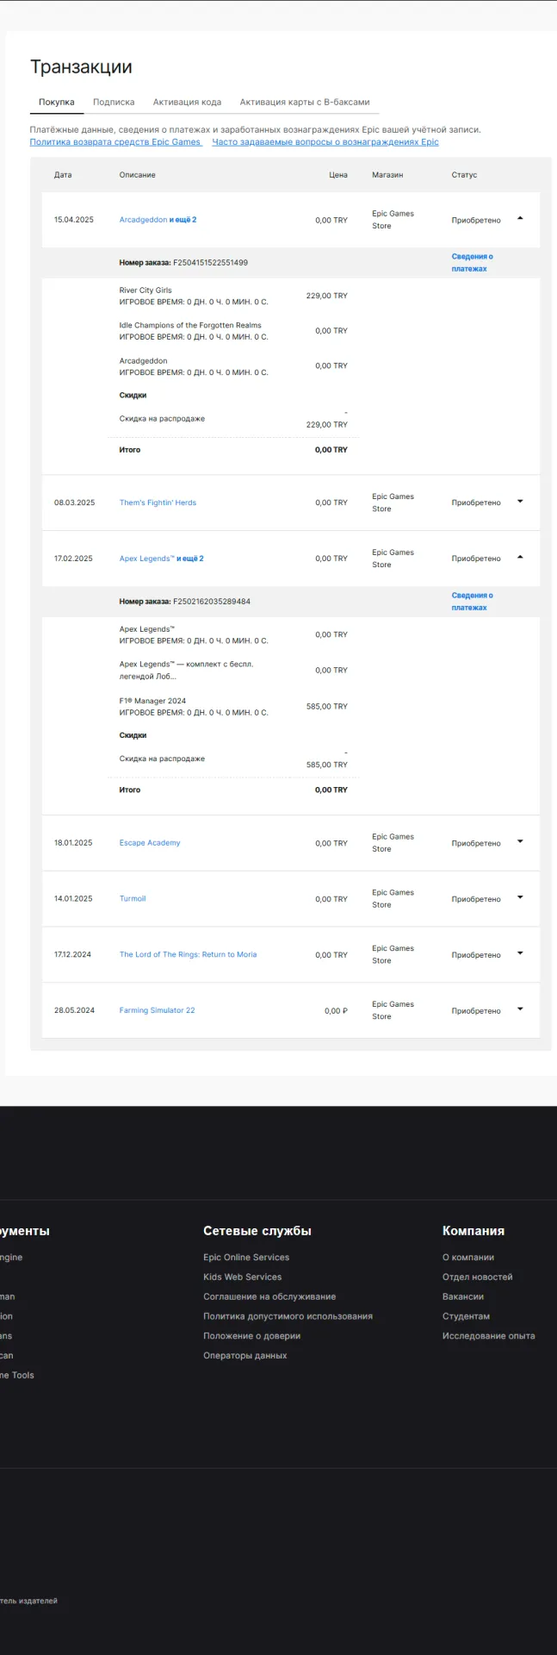Click the Статус column header
Viewport: 557px width, 1655px height.
464,175
